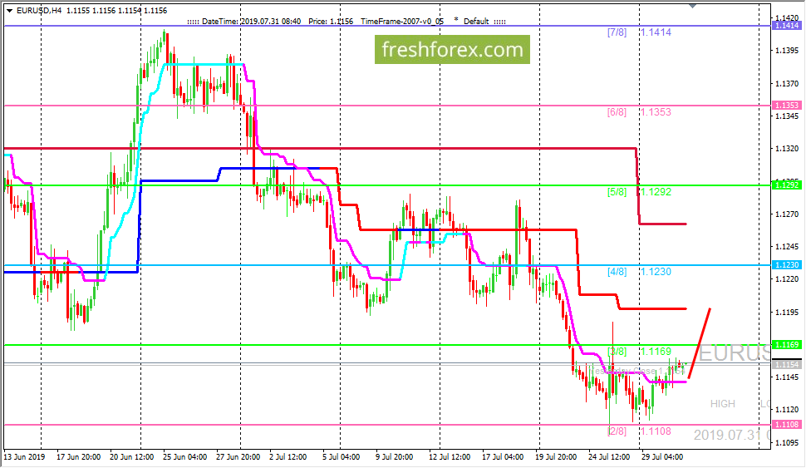Click the purple 1.1414 price tag on axis

tap(786, 26)
